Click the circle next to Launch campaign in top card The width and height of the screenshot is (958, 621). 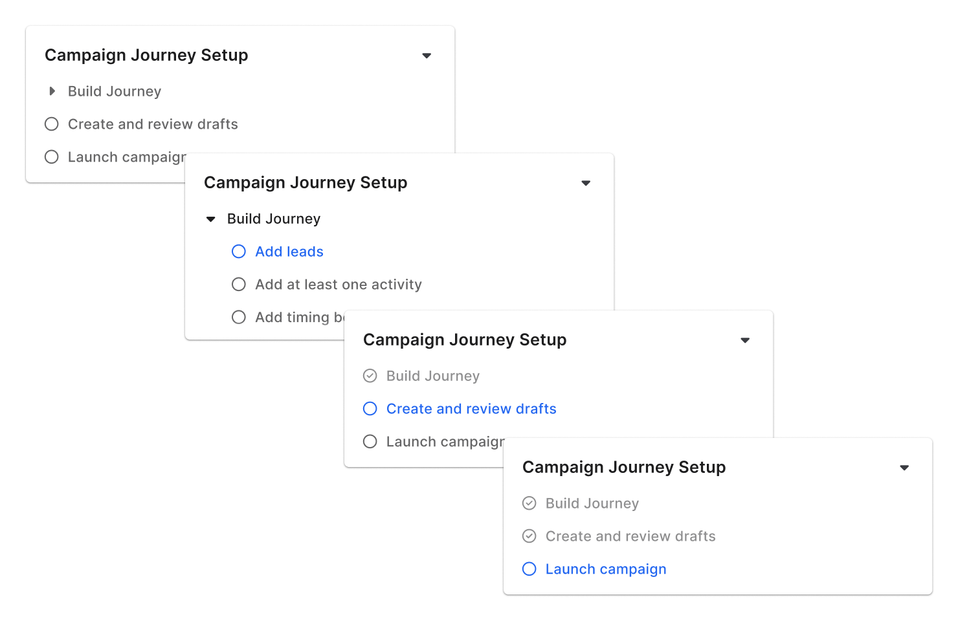(x=51, y=157)
